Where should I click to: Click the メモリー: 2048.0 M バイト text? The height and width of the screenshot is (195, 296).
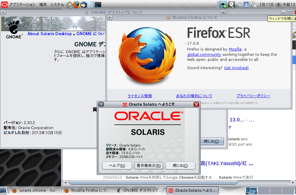coord(124,157)
